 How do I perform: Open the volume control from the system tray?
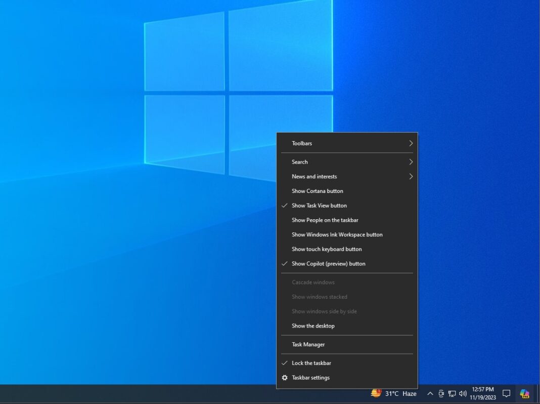[x=463, y=393]
